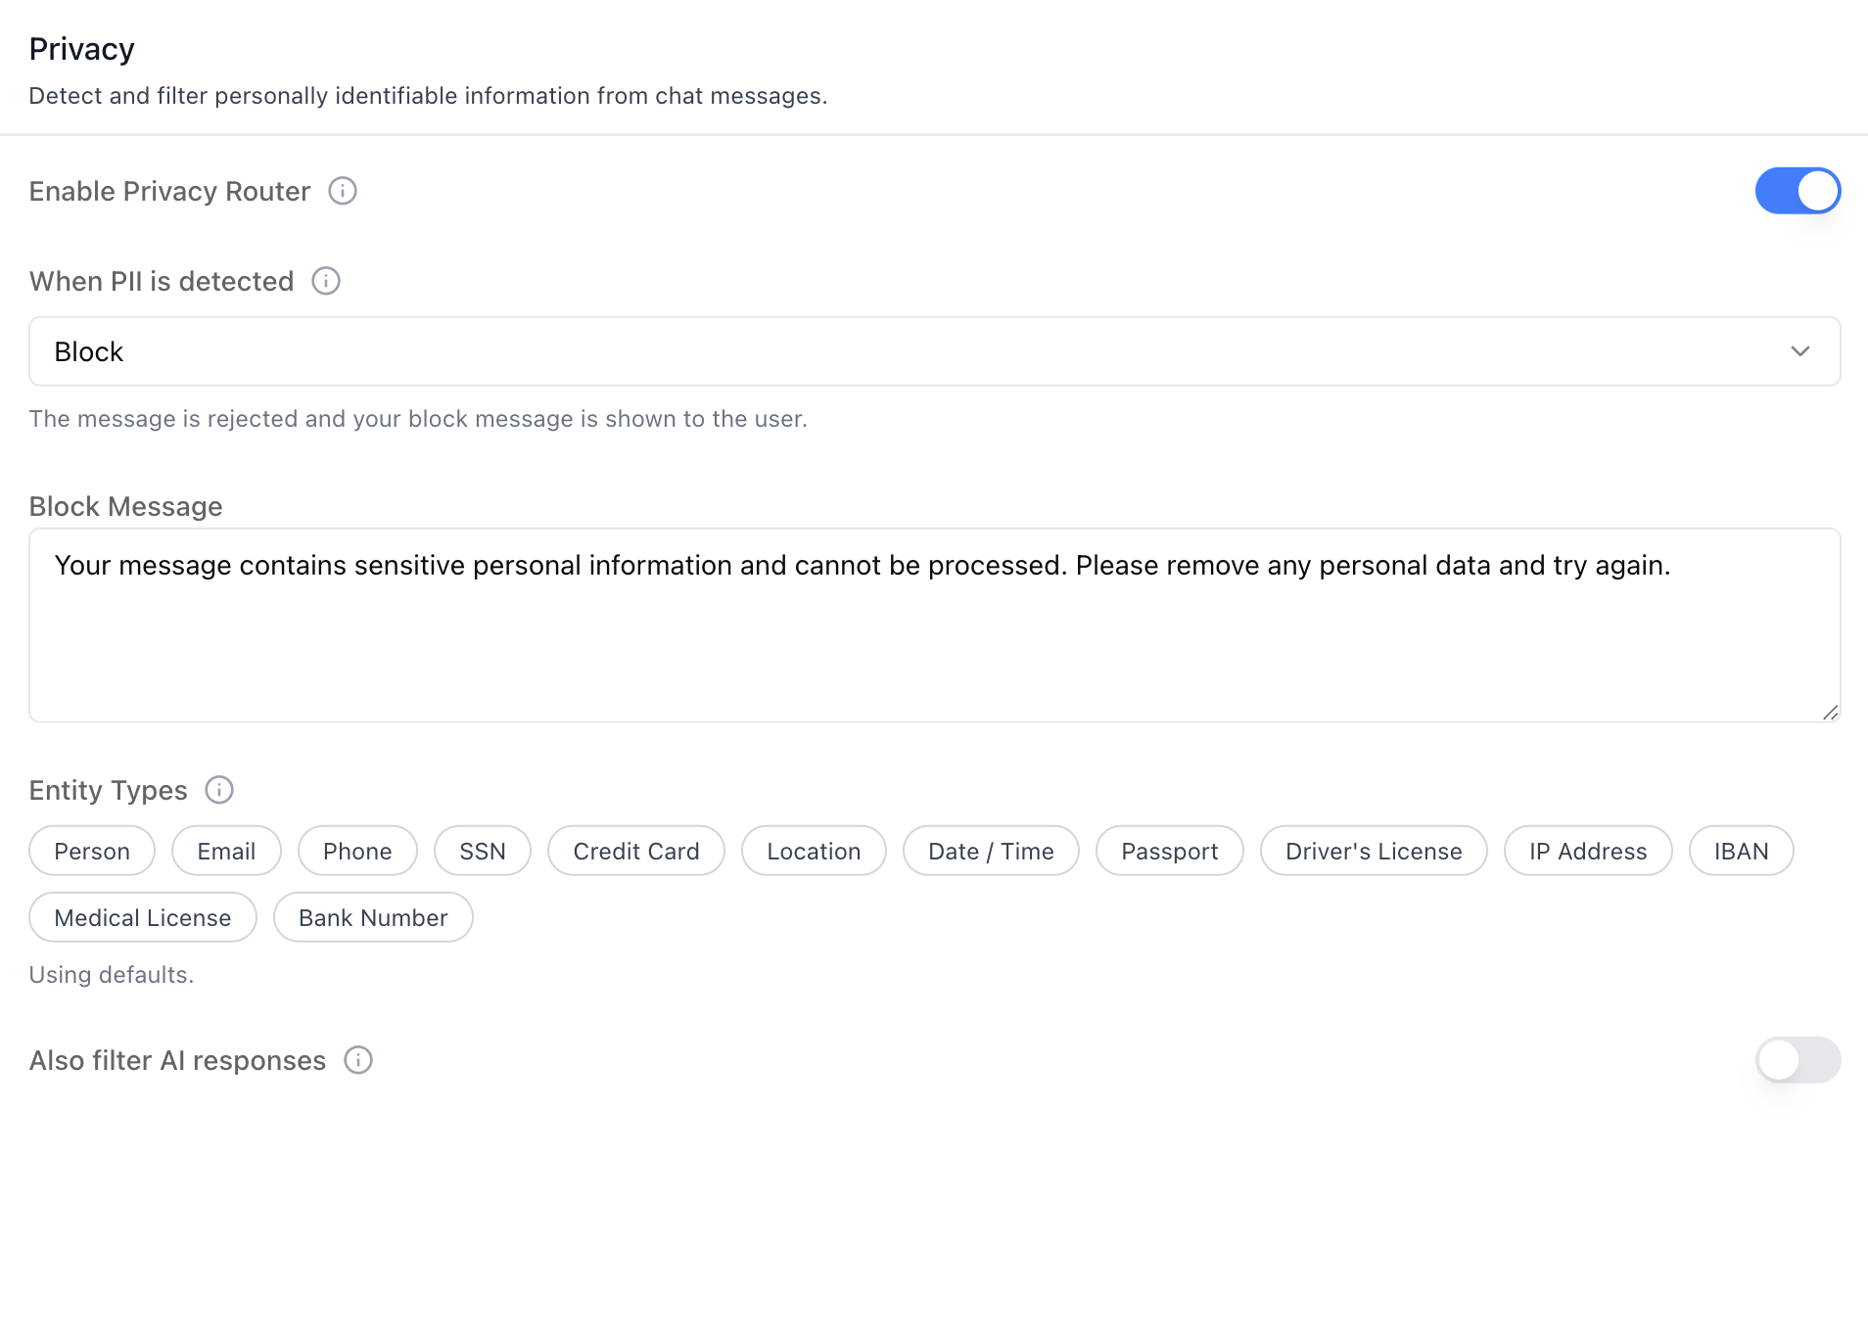1868x1343 pixels.
Task: Click the 'message is rejected' helper text
Action: pos(418,419)
